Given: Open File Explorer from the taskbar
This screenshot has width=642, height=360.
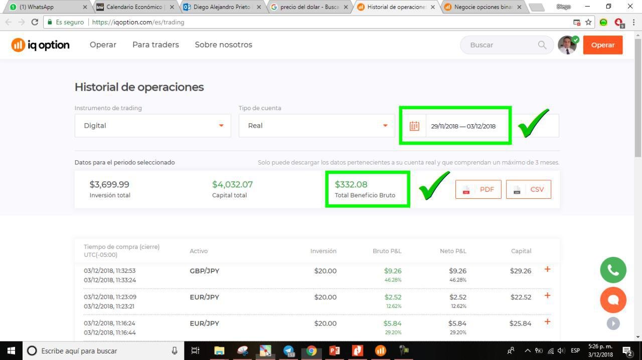Looking at the screenshot, I should pos(219,350).
